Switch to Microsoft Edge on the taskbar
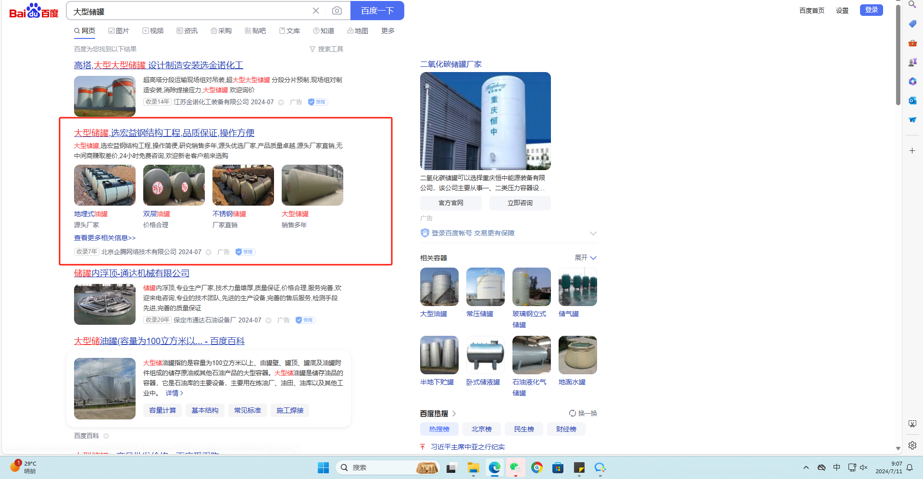The height and width of the screenshot is (479, 923). click(494, 467)
